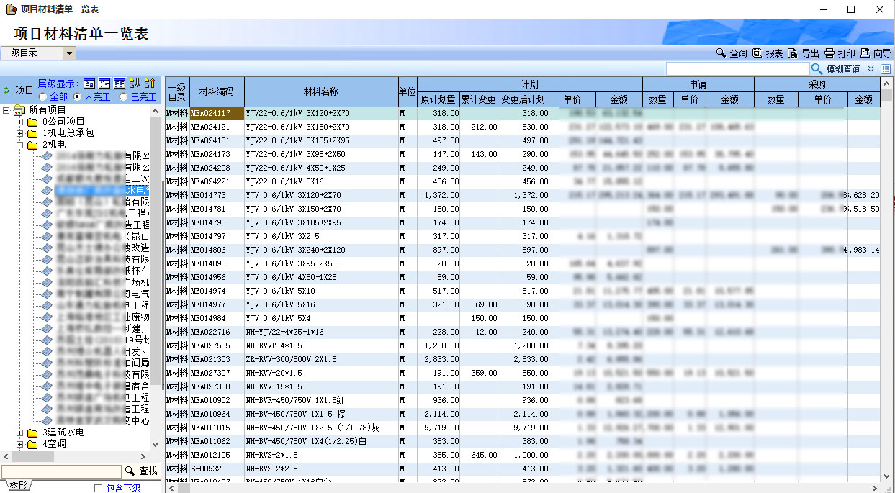Click the column settings grid icon
Image resolution: width=895 pixels, height=493 pixels.
[x=886, y=69]
